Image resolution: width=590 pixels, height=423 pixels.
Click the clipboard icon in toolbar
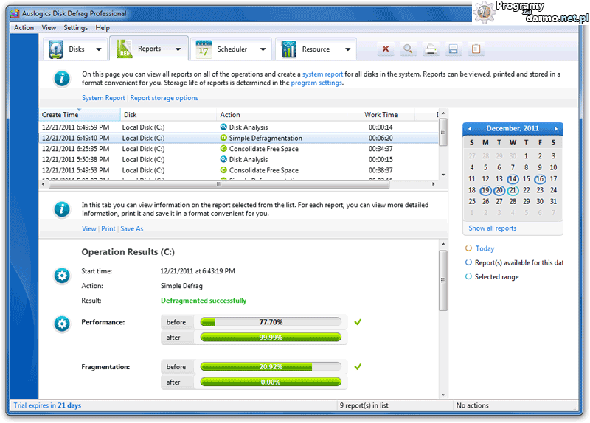(x=476, y=49)
